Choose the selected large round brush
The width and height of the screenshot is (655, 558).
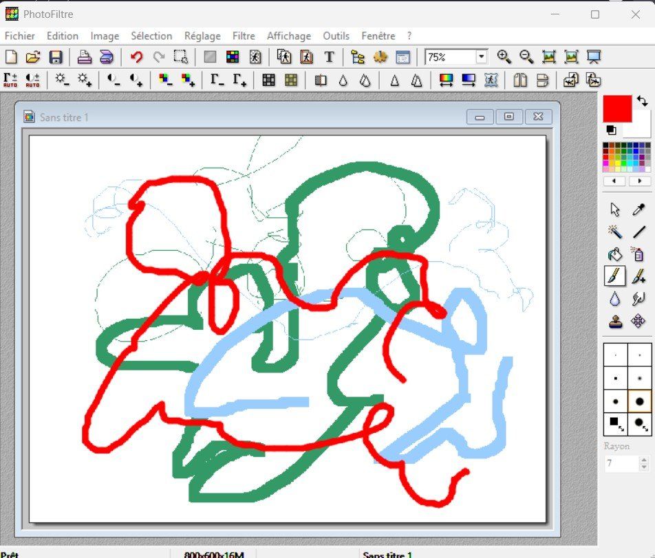[640, 401]
